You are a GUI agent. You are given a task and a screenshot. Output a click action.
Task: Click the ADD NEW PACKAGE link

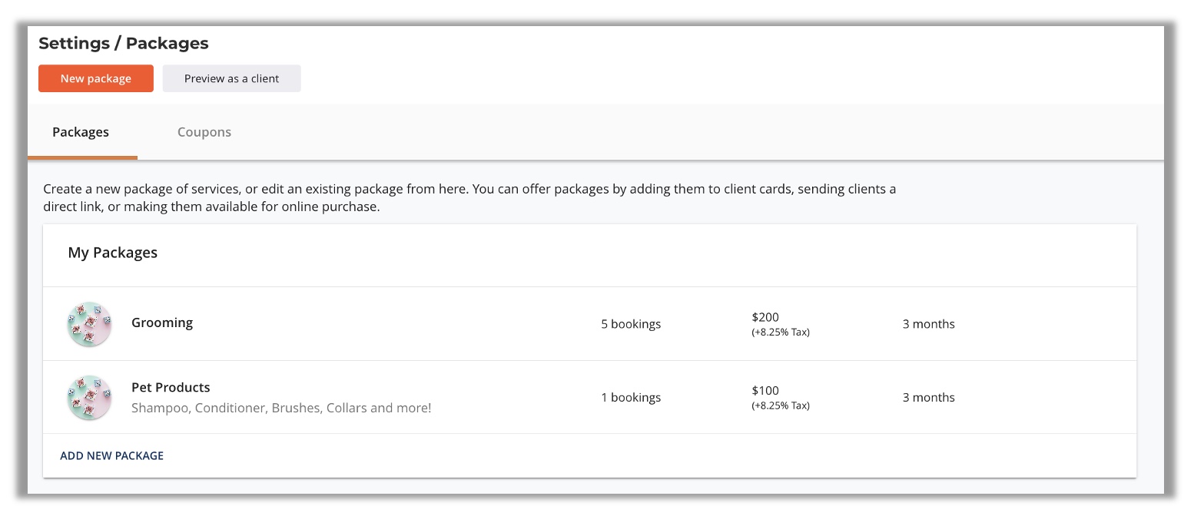[x=112, y=455]
